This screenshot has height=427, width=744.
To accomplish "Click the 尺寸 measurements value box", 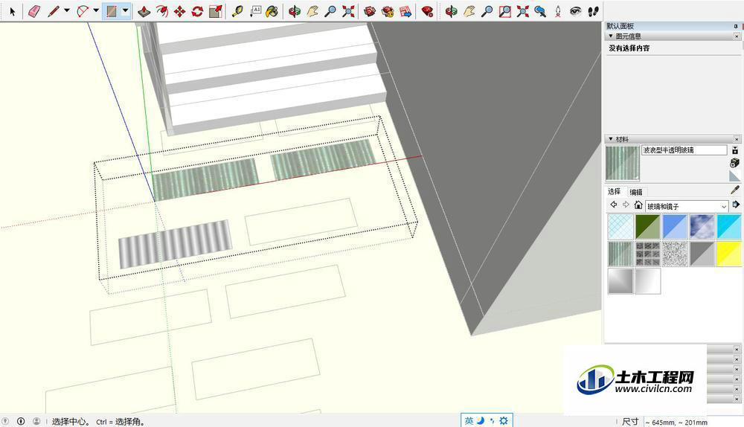I will (x=693, y=422).
